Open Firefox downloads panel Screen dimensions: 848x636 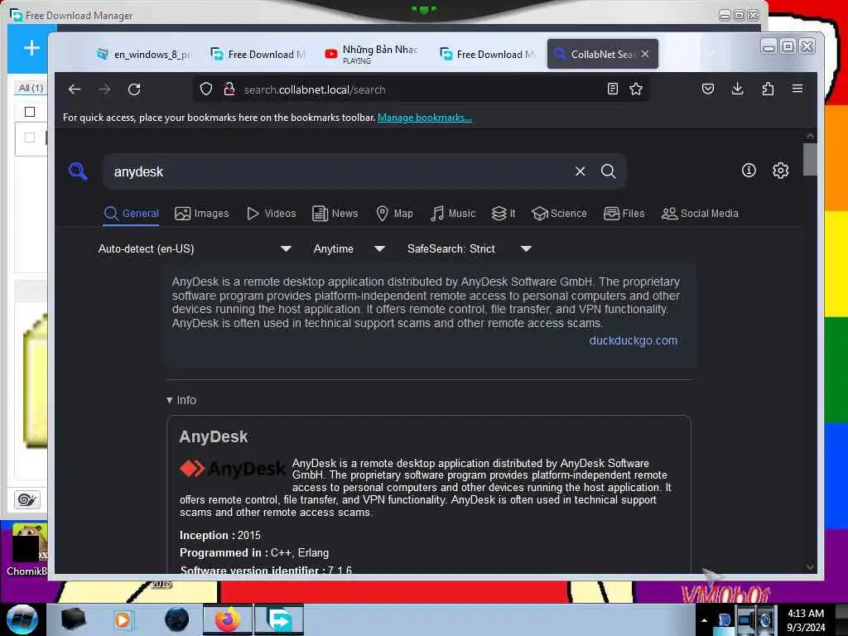pos(737,89)
